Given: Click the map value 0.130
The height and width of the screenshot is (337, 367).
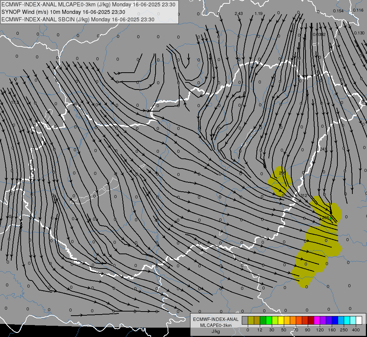Looking at the screenshot, I should [x=359, y=33].
